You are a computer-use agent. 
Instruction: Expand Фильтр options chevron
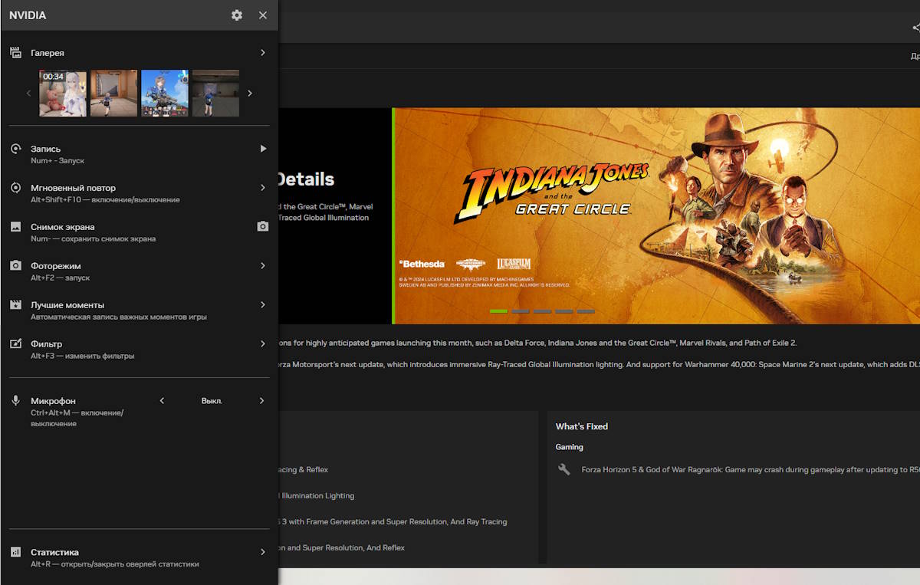tap(263, 344)
